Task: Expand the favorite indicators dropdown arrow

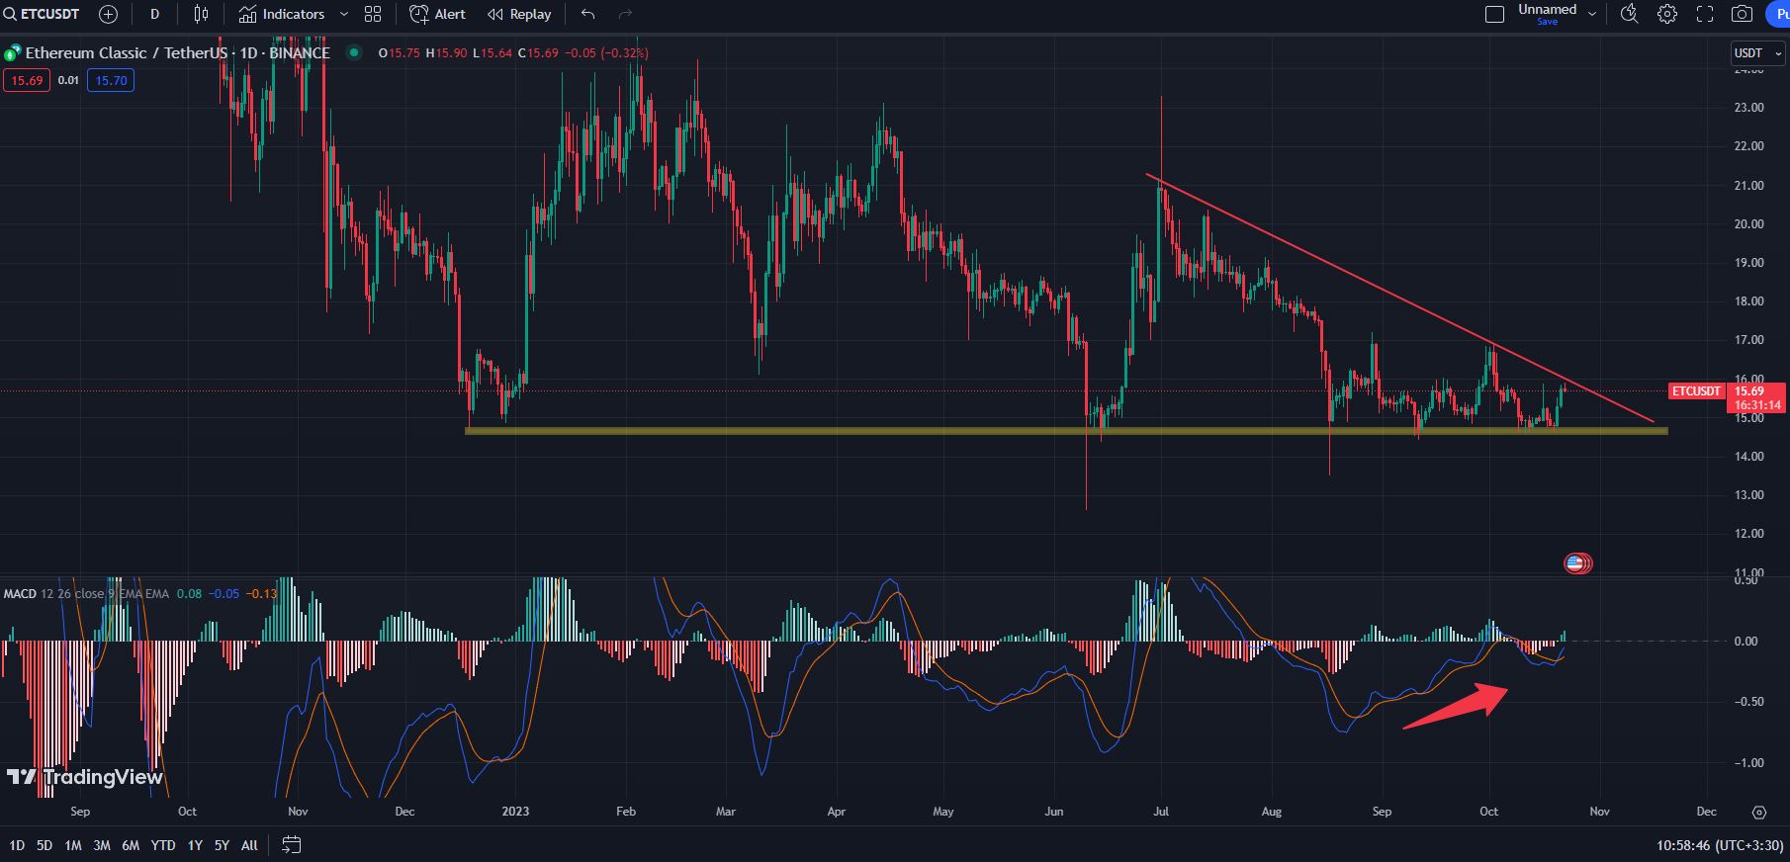Action: click(344, 14)
